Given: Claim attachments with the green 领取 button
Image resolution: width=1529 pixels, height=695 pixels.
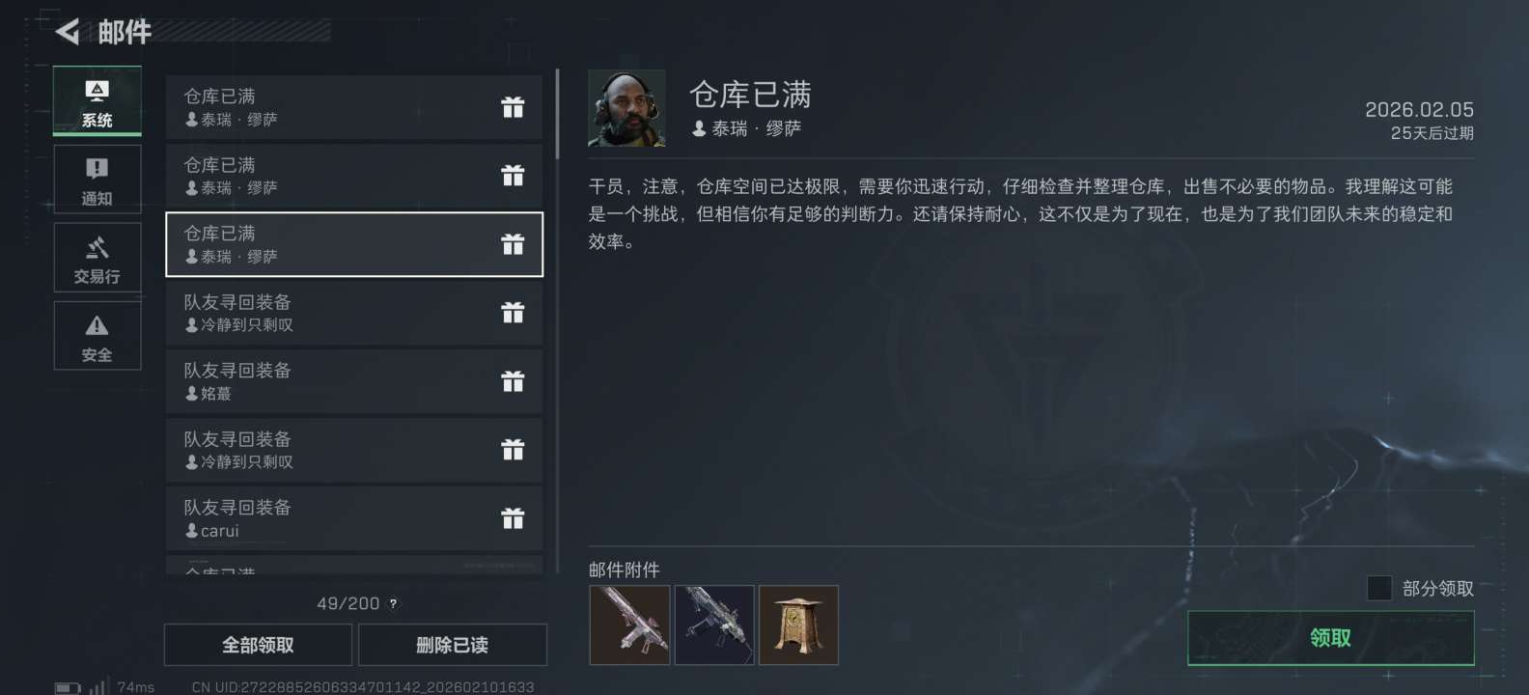Looking at the screenshot, I should coord(1330,638).
